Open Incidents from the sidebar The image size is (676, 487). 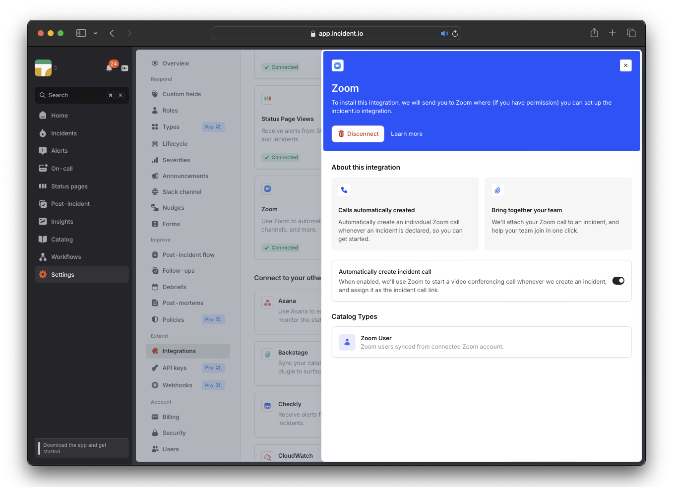pos(82,133)
